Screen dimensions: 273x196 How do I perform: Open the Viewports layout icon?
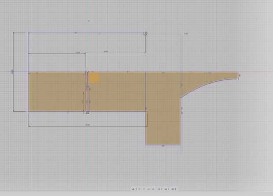(x=173, y=189)
